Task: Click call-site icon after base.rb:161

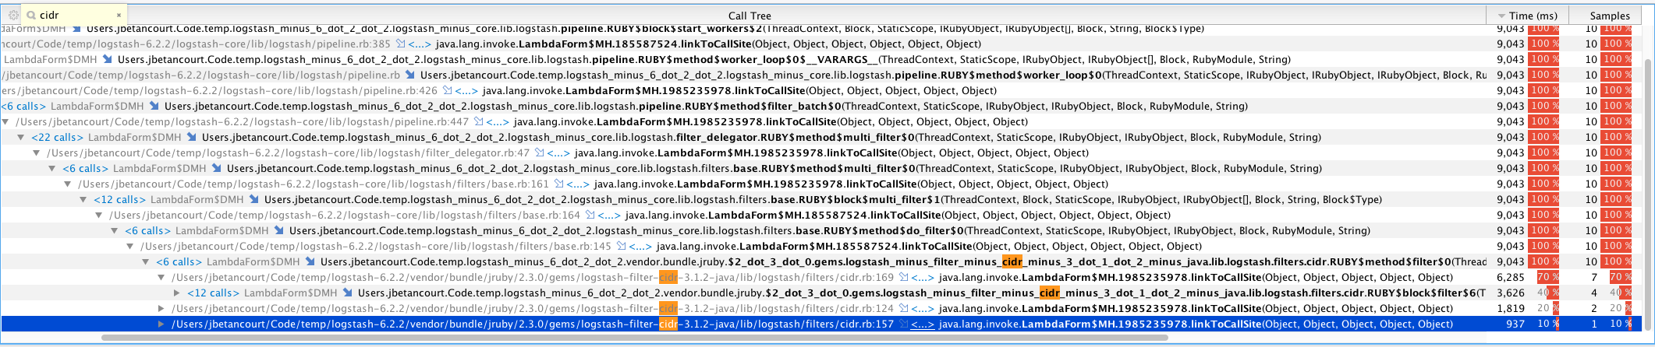Action: point(558,184)
